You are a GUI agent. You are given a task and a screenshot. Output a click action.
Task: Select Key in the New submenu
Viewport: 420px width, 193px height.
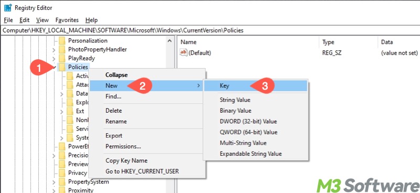coord(256,85)
